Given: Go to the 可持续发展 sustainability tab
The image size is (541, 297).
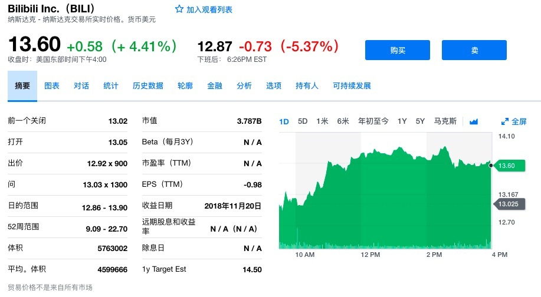Looking at the screenshot, I should 352,86.
